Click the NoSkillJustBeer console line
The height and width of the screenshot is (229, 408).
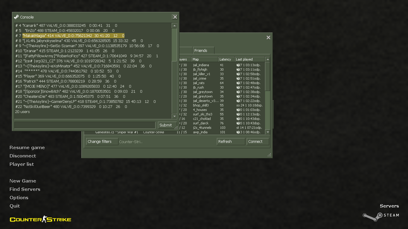tap(71, 107)
